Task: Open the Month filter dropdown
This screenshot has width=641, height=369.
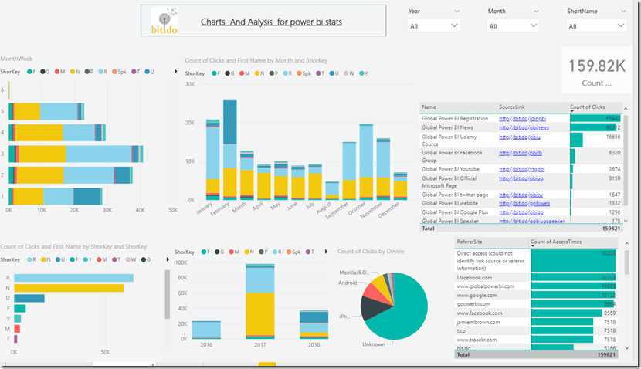Action: pyautogui.click(x=514, y=26)
